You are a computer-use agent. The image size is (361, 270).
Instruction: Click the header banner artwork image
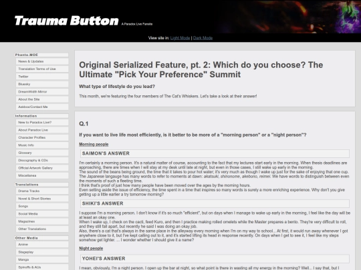[x=289, y=17]
